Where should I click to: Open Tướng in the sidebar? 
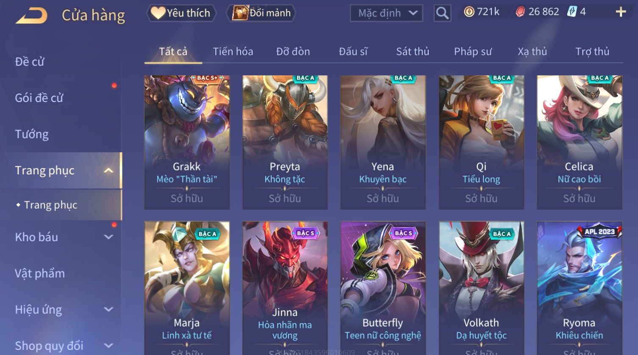(32, 135)
